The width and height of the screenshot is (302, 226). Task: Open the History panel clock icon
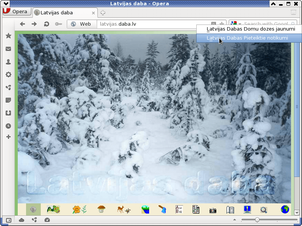pos(8,126)
